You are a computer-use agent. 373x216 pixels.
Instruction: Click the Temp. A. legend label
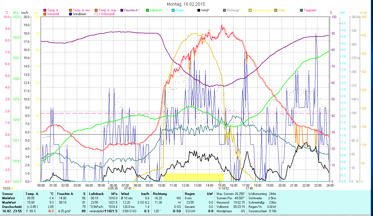[53, 10]
